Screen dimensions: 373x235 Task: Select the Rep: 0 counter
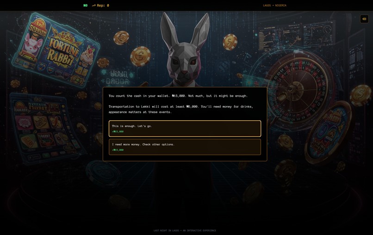[103, 6]
